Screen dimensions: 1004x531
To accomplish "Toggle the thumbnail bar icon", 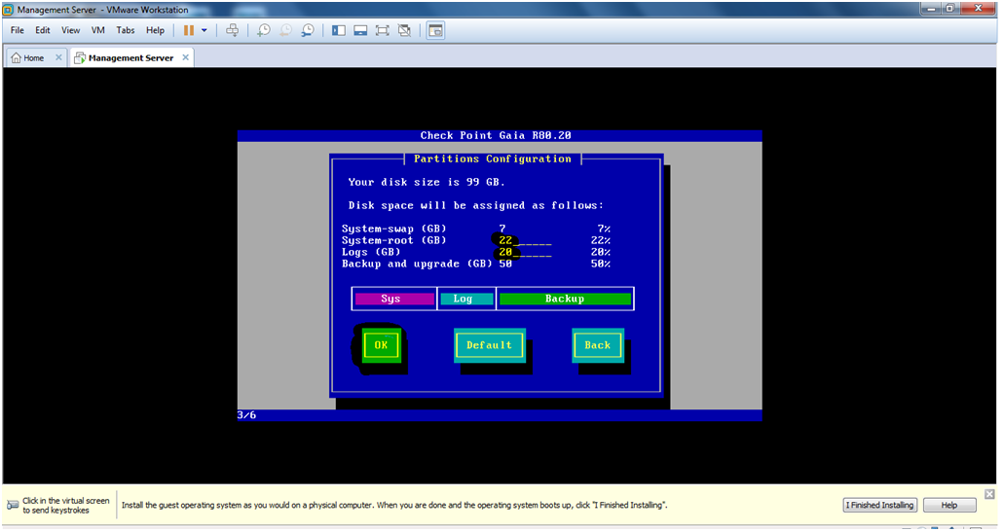I will [x=360, y=30].
